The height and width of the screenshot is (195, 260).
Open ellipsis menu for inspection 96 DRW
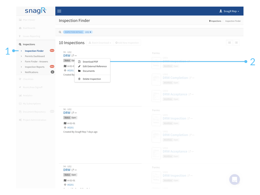tap(76, 113)
